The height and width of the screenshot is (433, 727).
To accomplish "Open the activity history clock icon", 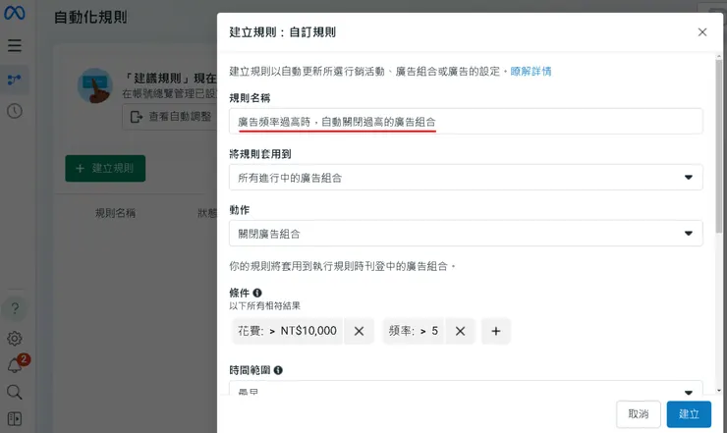I will pos(15,111).
